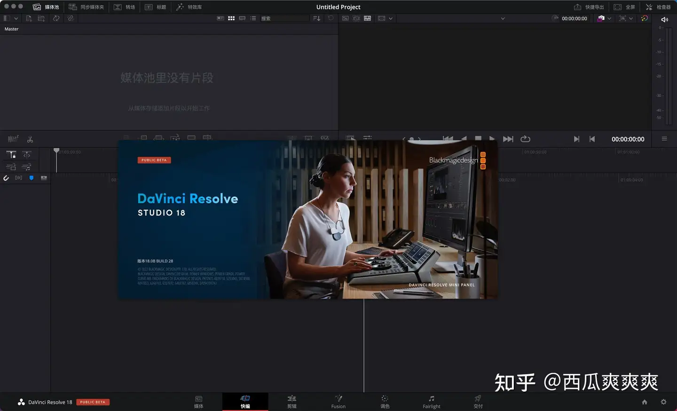Screen dimensions: 677x411
Task: Click the import media file icon
Action: click(29, 18)
